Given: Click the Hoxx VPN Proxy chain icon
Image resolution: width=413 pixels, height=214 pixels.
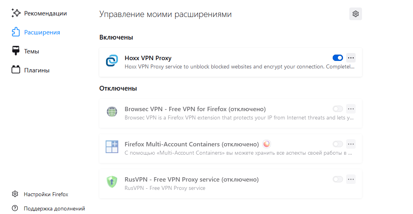Looking at the screenshot, I should [112, 61].
